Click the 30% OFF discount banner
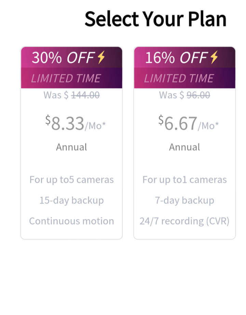This screenshot has height=315, width=246. point(65,58)
